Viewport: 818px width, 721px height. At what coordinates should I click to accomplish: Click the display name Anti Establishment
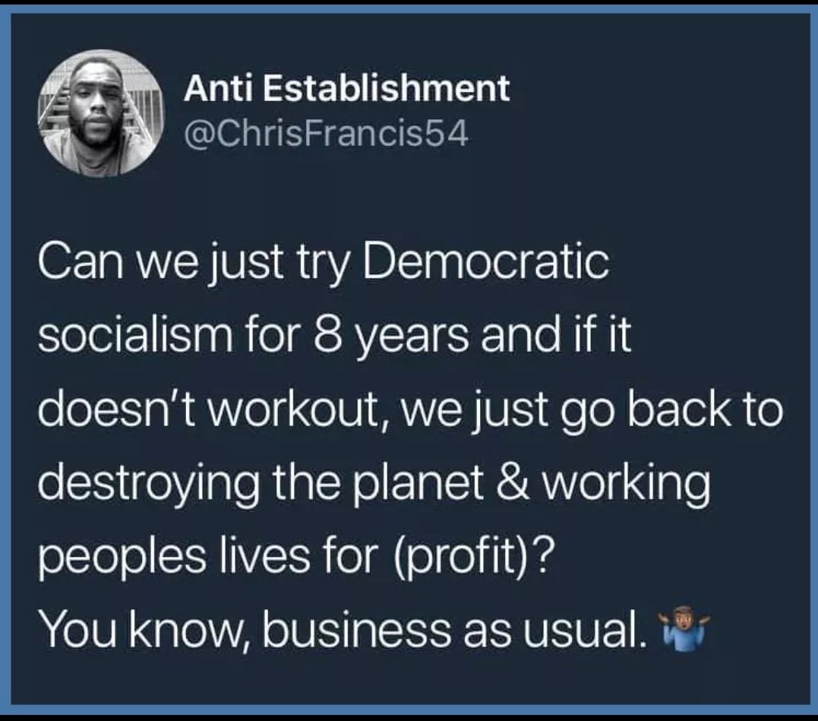pyautogui.click(x=346, y=88)
